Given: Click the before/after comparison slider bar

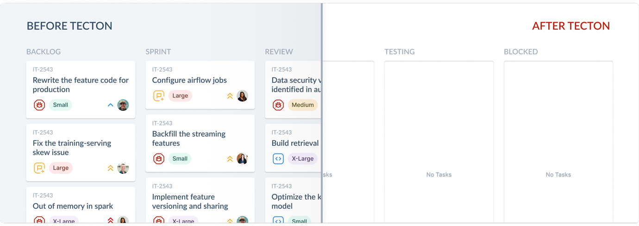Looking at the screenshot, I should click(322, 113).
